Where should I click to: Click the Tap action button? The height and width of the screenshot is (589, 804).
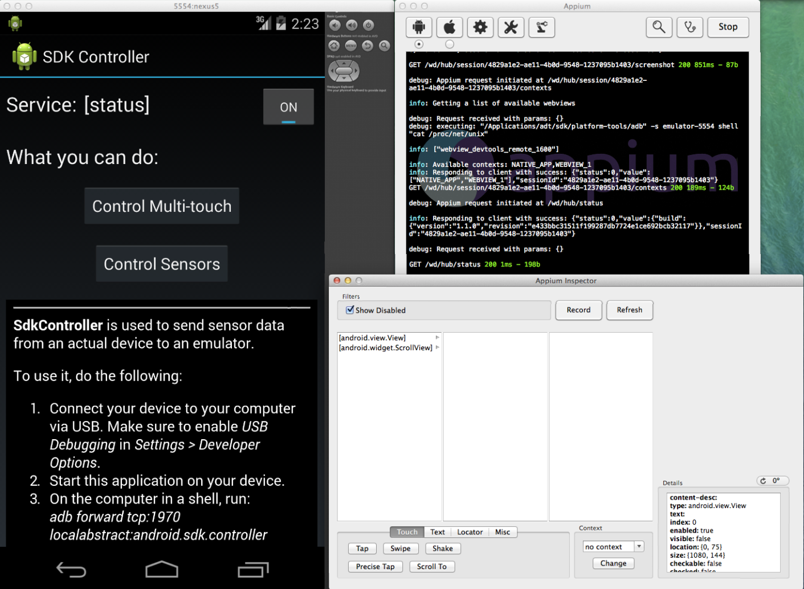pos(362,549)
